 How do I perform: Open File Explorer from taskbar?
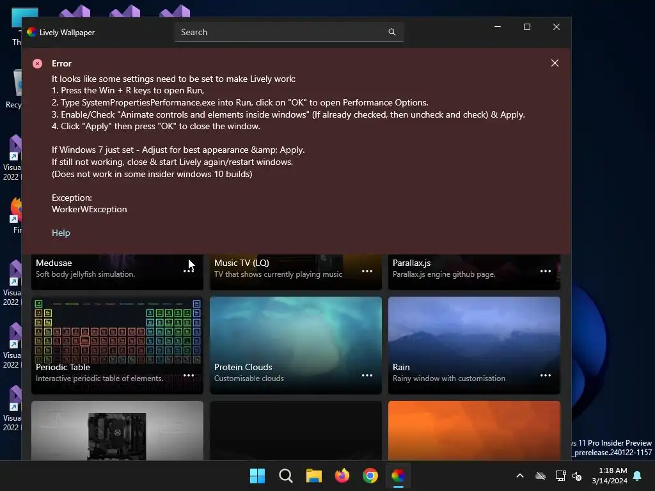pyautogui.click(x=313, y=476)
